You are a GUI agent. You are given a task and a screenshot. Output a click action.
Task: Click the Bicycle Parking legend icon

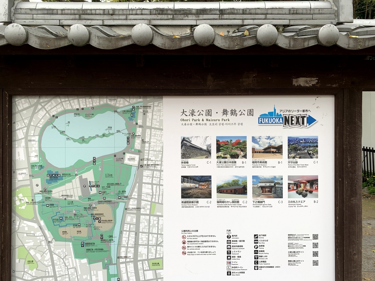[256, 252]
